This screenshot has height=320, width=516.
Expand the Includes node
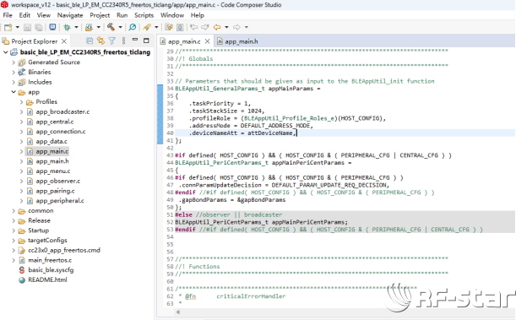point(14,82)
